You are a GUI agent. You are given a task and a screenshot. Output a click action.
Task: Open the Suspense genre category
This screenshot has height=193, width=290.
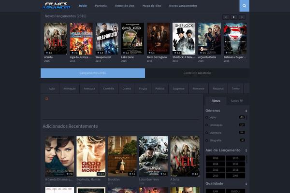[x=178, y=89]
